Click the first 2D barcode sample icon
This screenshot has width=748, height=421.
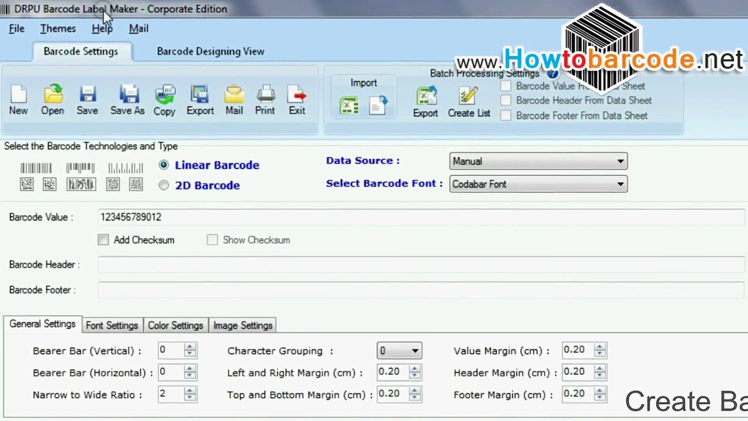tap(27, 184)
